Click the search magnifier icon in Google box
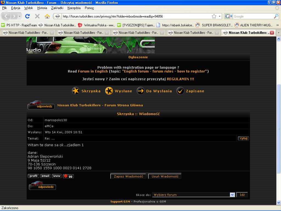Screen dimensions: 281x211 (276, 16)
